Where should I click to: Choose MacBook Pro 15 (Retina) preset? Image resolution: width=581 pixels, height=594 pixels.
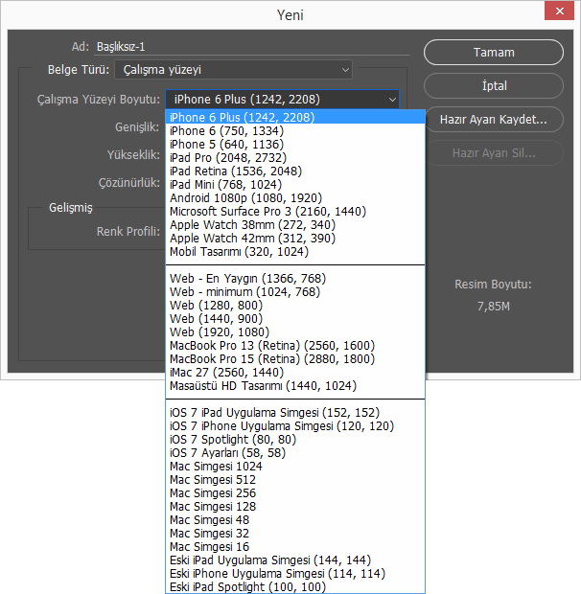295,358
